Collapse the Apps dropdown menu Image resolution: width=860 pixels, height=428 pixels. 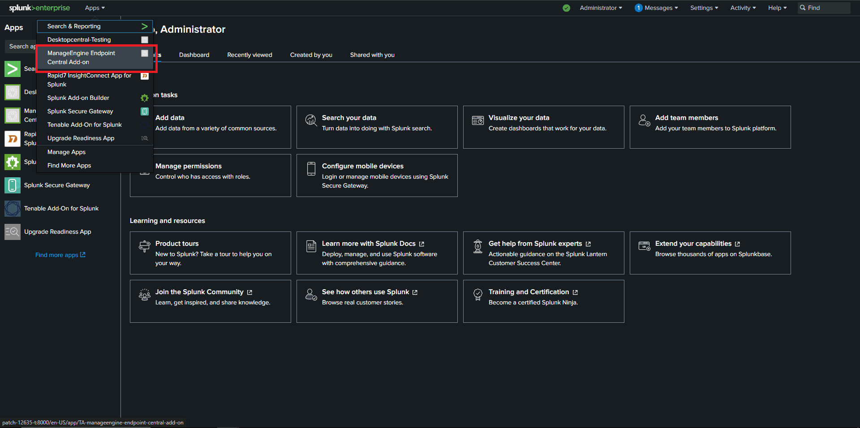(95, 8)
